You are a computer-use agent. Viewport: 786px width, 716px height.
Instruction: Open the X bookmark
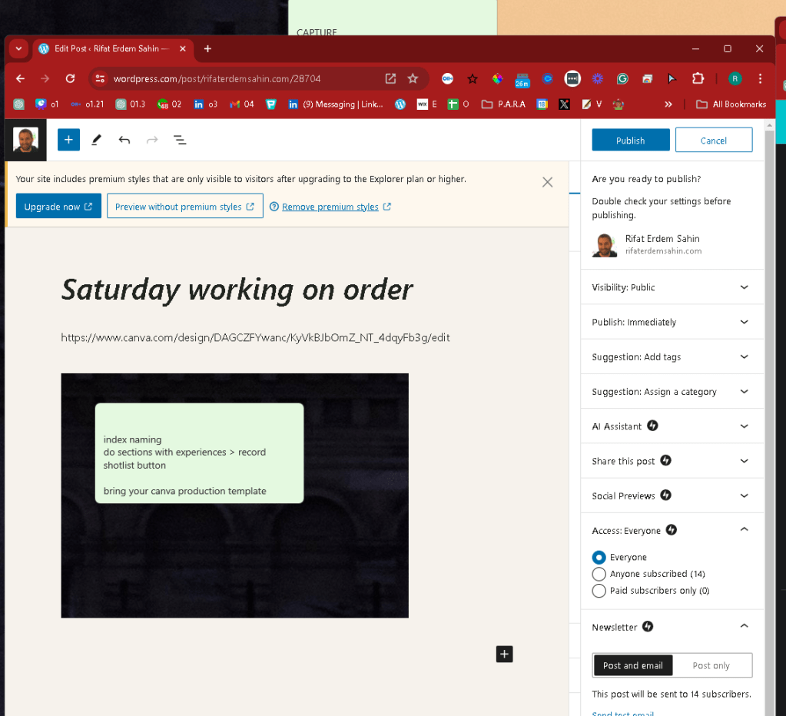pos(564,104)
